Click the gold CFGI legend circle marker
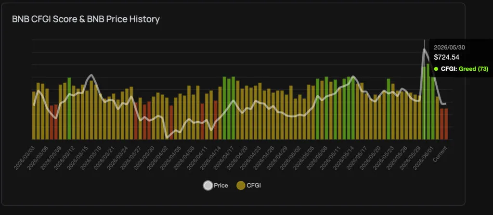The height and width of the screenshot is (215, 493). 241,186
